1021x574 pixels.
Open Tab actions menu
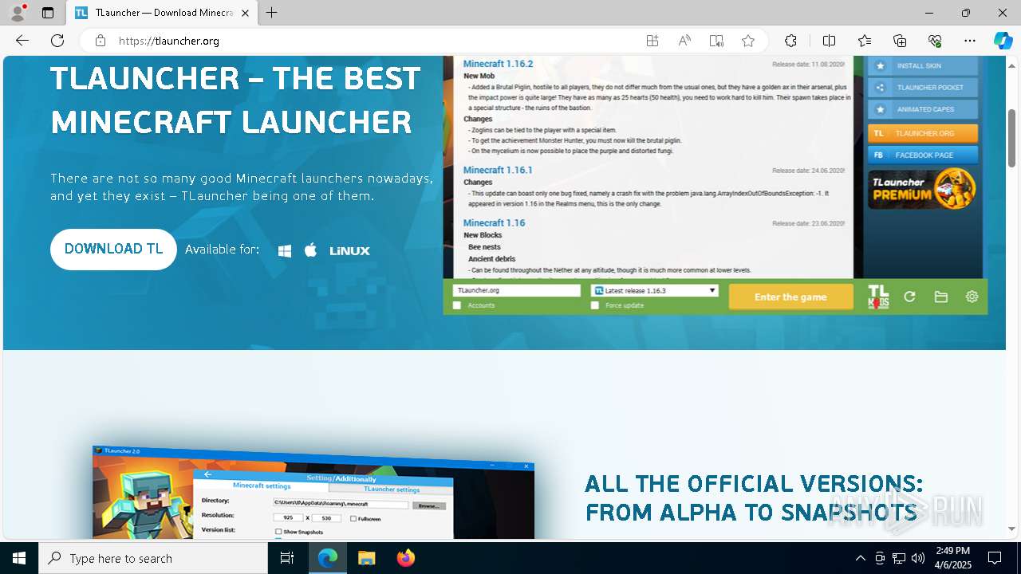pyautogui.click(x=48, y=13)
